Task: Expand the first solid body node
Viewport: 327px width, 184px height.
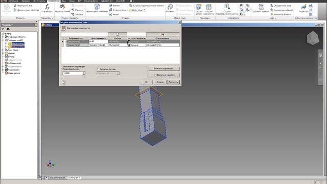Action: click(x=6, y=43)
